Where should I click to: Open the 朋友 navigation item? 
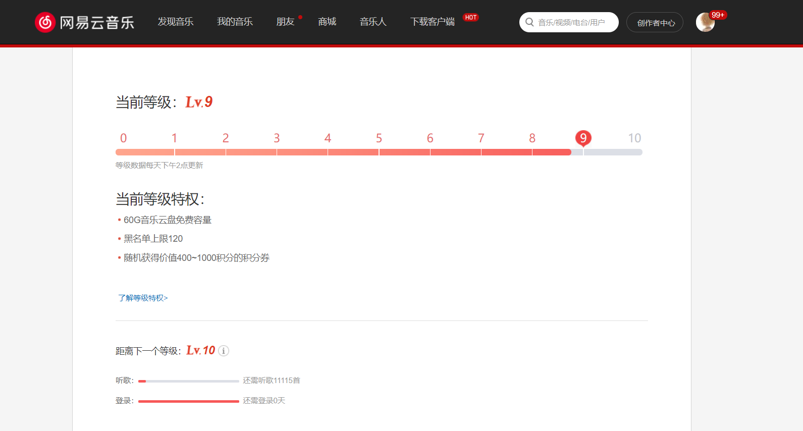click(x=285, y=22)
